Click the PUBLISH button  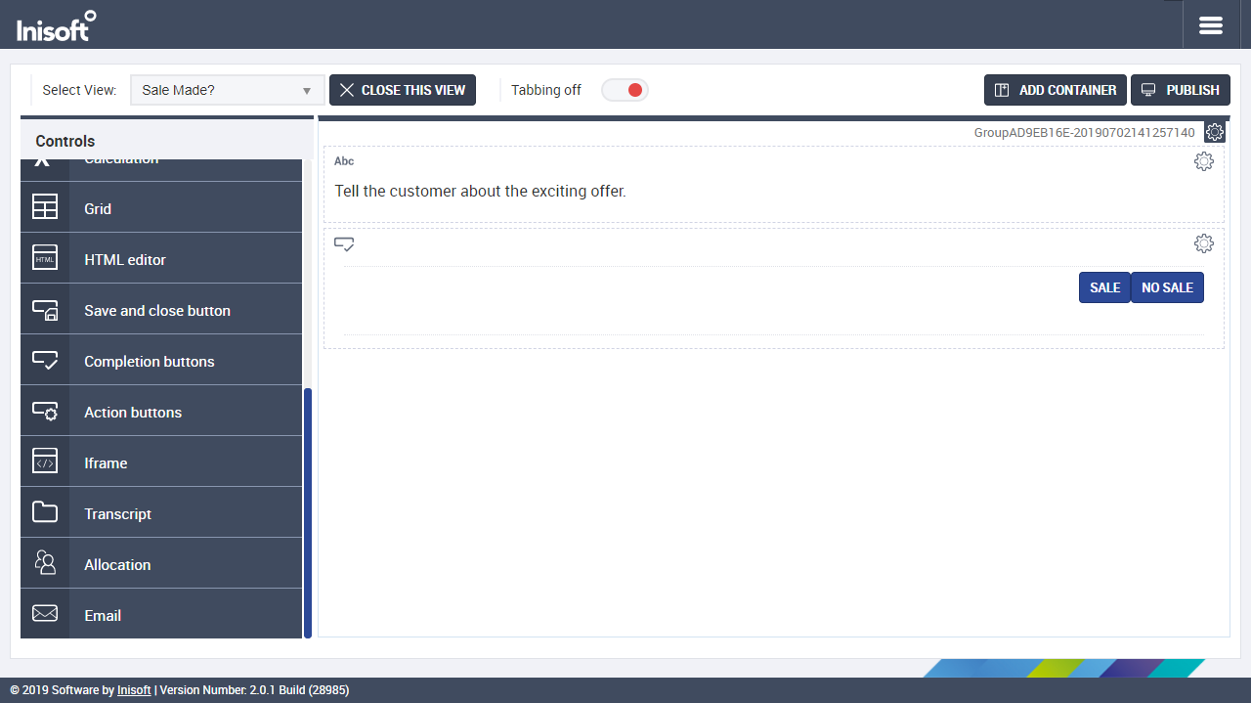pos(1180,90)
